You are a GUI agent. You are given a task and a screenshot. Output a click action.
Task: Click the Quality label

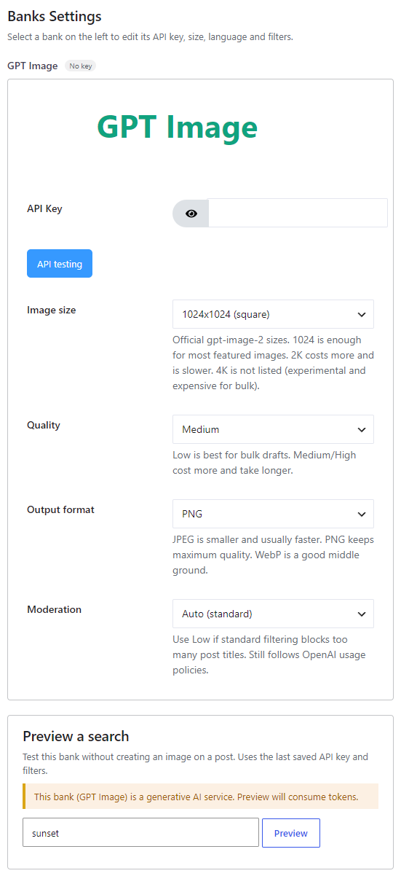44,425
